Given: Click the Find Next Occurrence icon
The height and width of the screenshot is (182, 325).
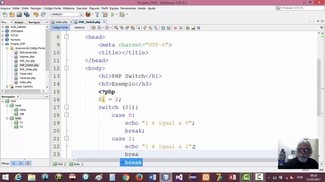Looking at the screenshot, I should [127, 28].
